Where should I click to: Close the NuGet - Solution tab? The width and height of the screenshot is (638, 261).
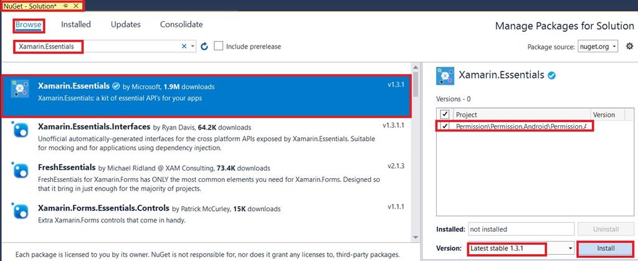point(75,6)
